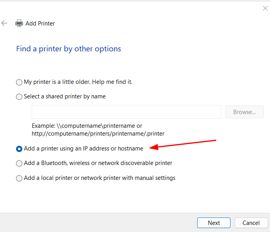Choose the 'Select a shared printer by name' radio button
The width and height of the screenshot is (270, 232).
pos(19,97)
